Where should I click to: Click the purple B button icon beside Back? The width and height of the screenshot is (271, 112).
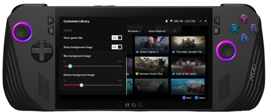[184, 98]
